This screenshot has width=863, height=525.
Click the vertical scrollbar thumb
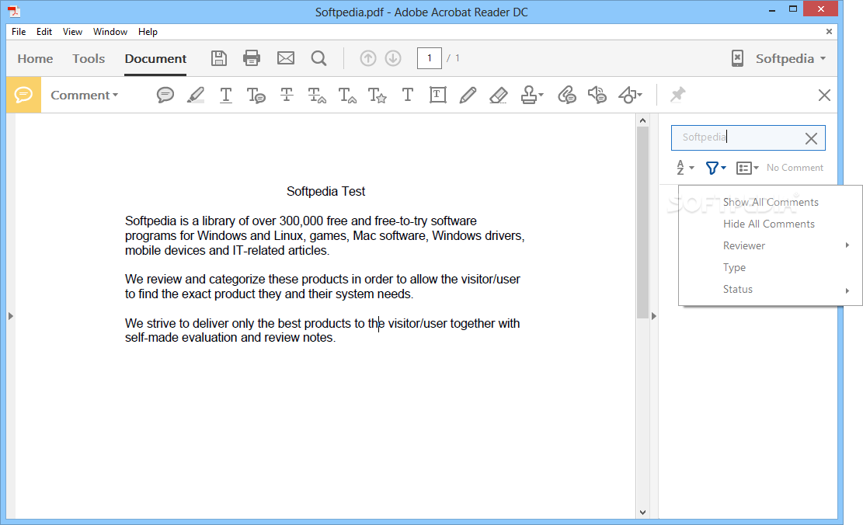pos(642,222)
